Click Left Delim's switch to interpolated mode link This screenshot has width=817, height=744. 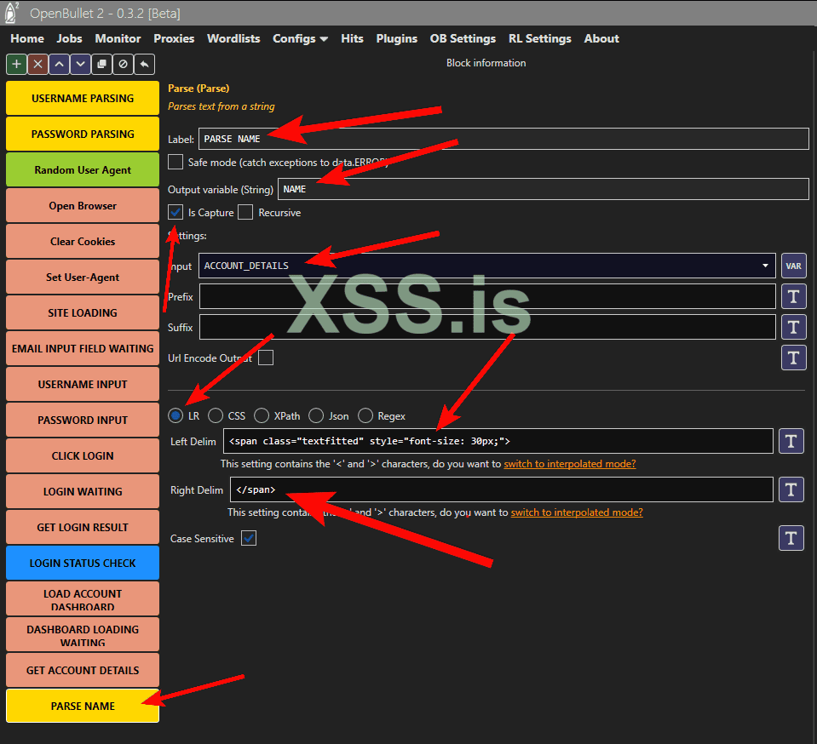pyautogui.click(x=569, y=464)
